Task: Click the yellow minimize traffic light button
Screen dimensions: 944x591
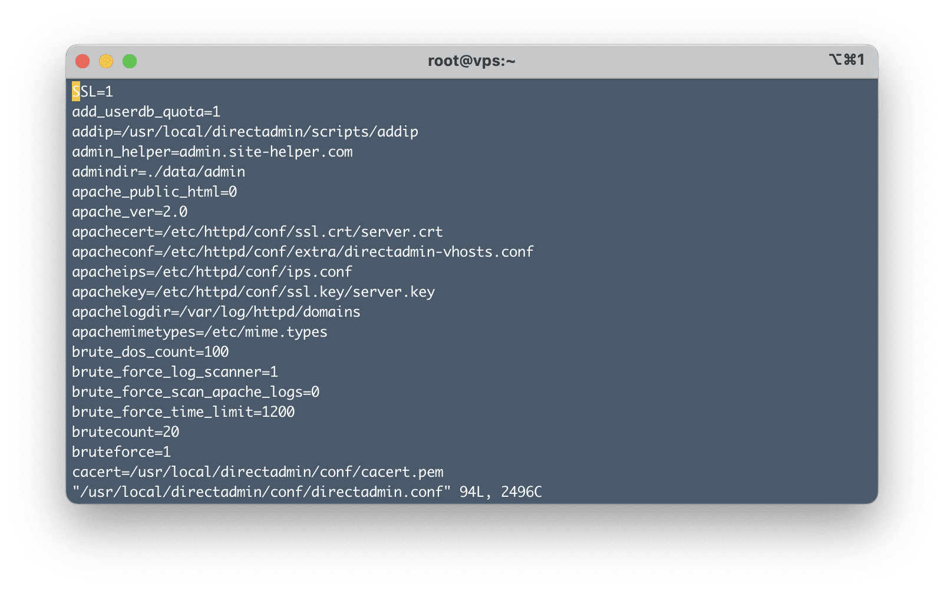Action: (x=106, y=61)
